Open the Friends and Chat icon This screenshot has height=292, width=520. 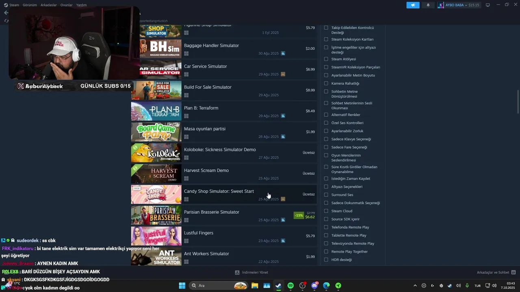513,273
